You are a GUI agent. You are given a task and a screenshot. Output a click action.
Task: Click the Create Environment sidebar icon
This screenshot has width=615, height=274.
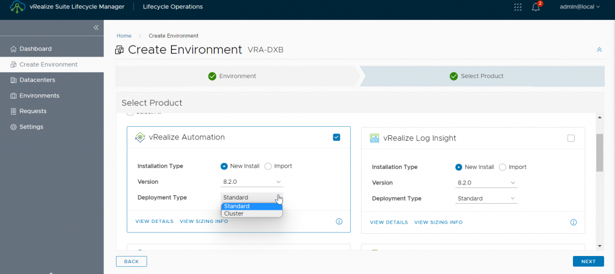click(13, 65)
